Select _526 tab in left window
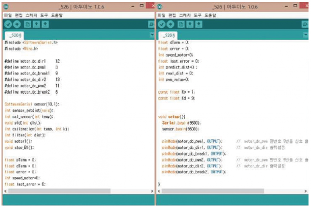311x208 pixels. (15, 36)
